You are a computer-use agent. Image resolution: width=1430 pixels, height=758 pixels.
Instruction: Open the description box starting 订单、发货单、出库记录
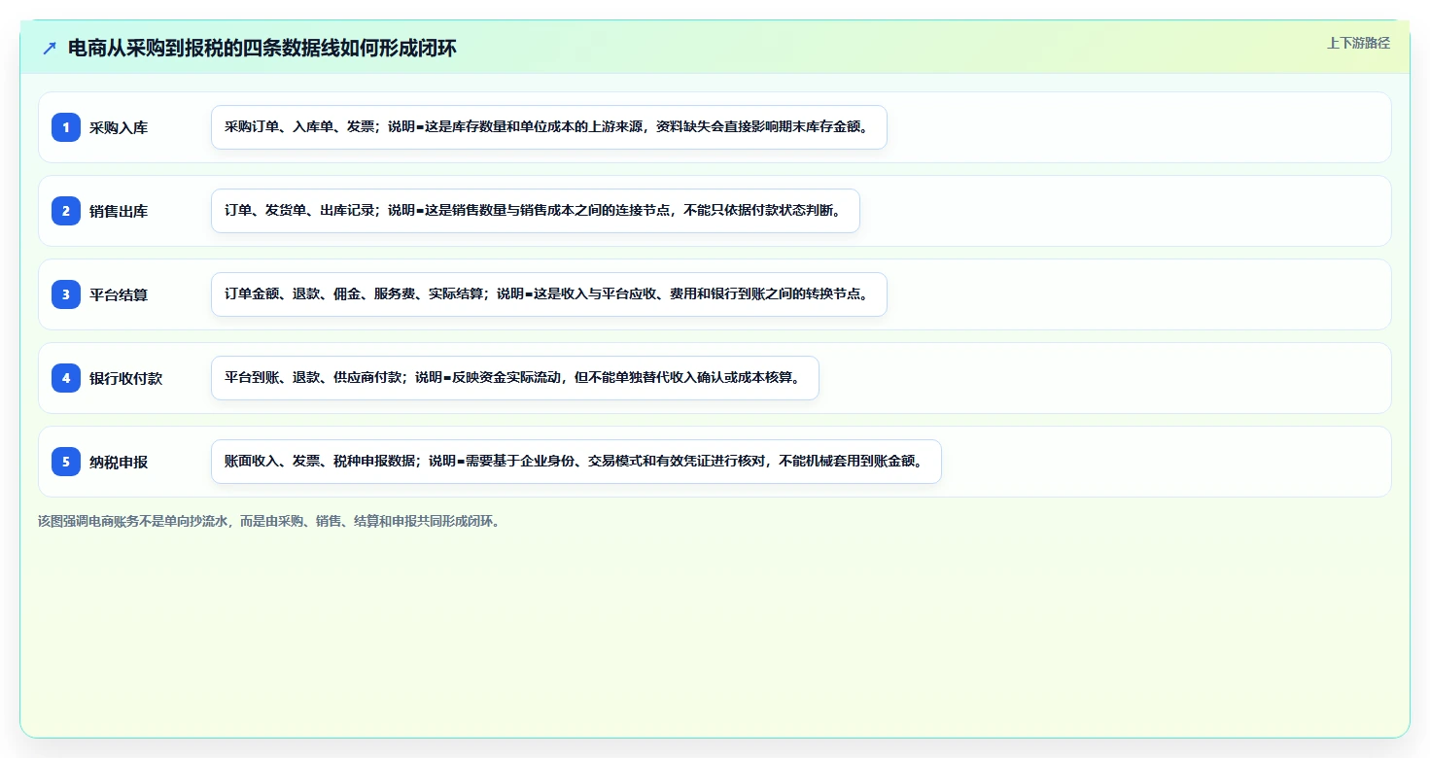pos(536,211)
